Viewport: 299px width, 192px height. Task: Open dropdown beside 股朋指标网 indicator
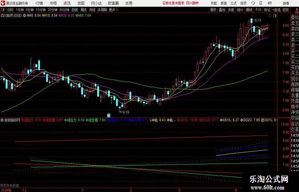[2, 120]
